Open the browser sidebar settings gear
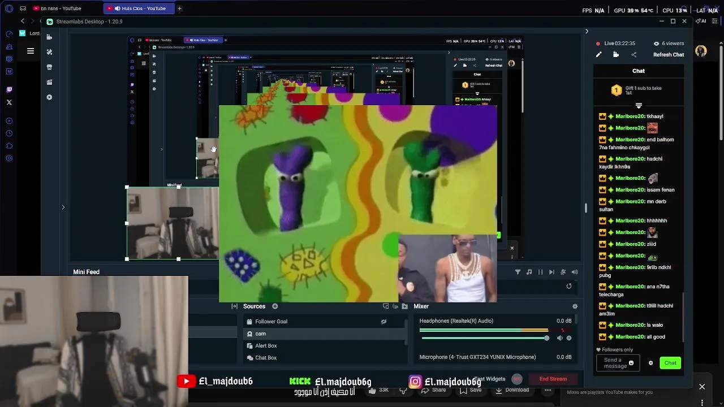 click(9, 158)
